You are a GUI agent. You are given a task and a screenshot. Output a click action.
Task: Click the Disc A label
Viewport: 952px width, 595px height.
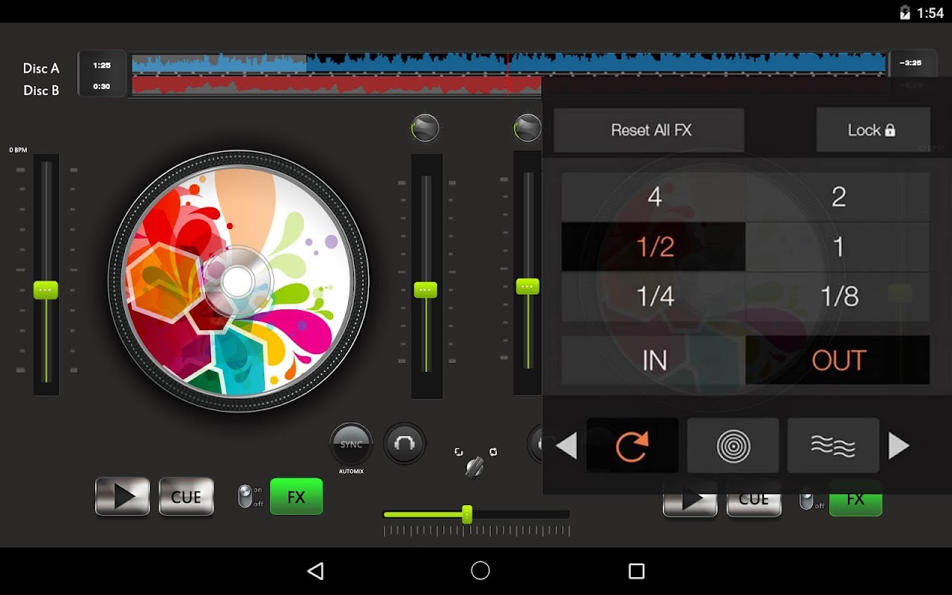click(41, 68)
